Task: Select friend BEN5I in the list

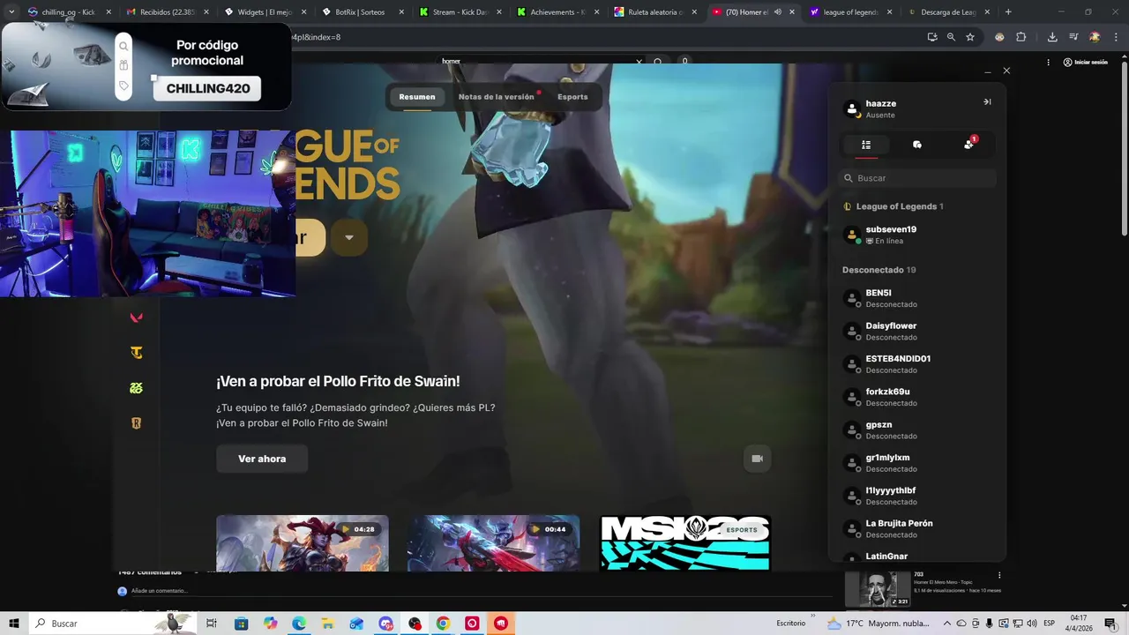Action: [917, 298]
